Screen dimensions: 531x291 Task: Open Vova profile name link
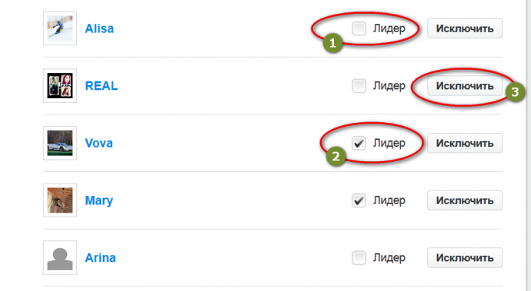(99, 143)
